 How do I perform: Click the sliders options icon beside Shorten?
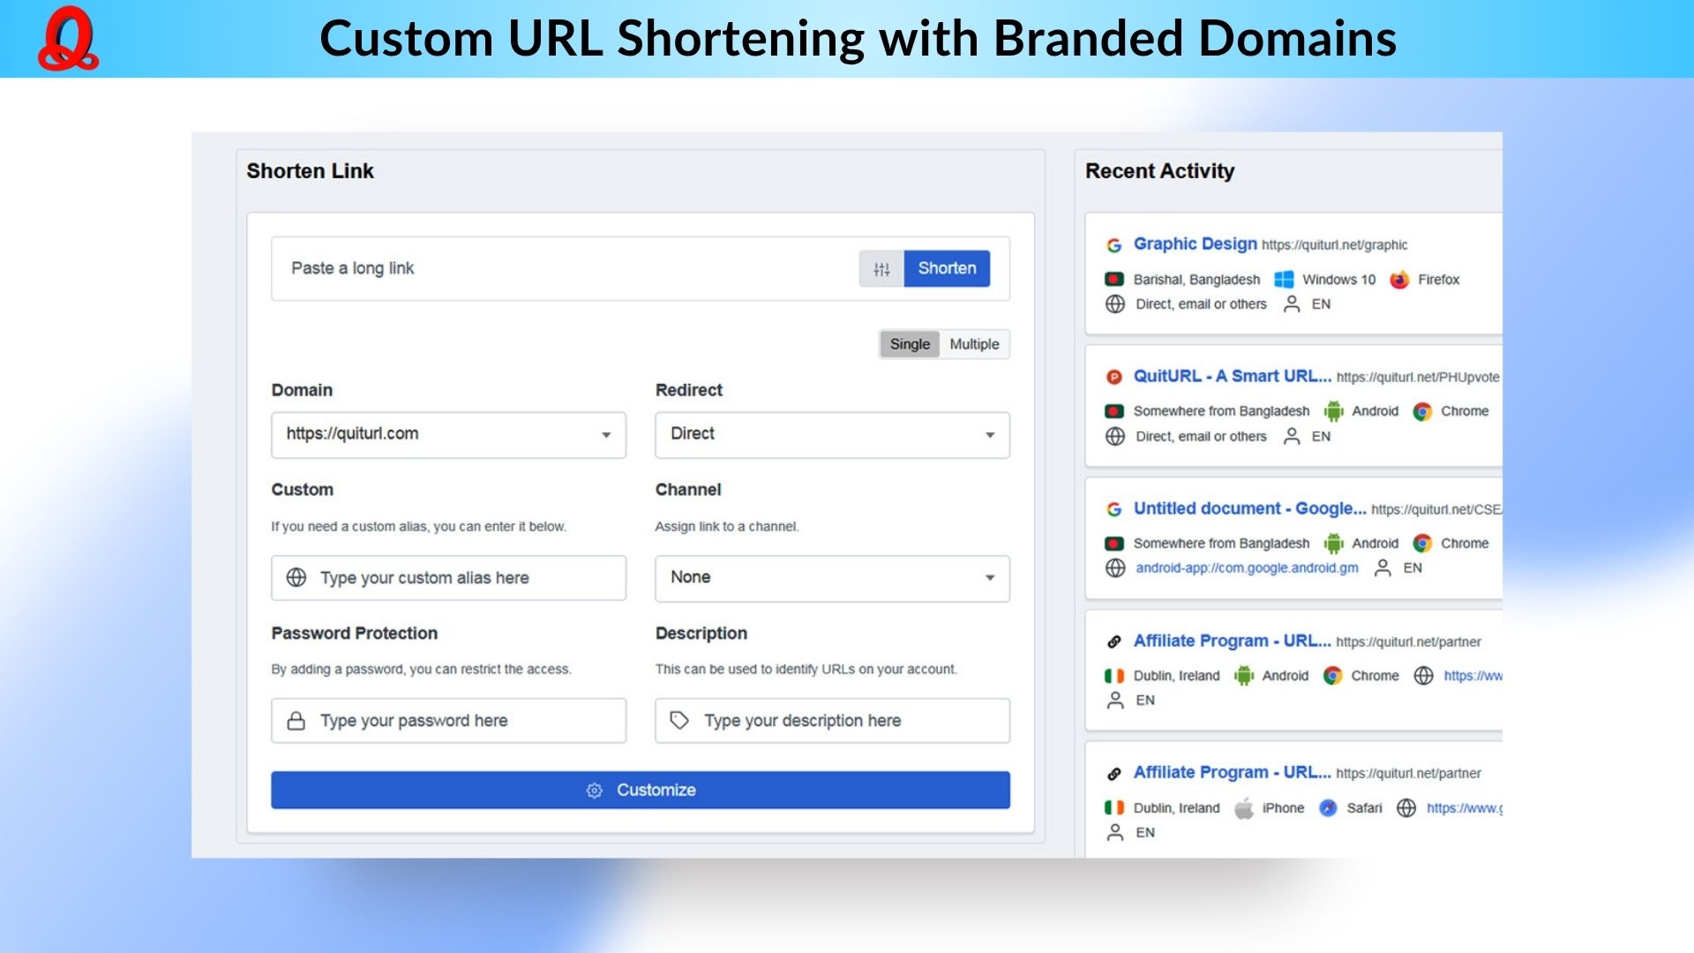coord(881,269)
